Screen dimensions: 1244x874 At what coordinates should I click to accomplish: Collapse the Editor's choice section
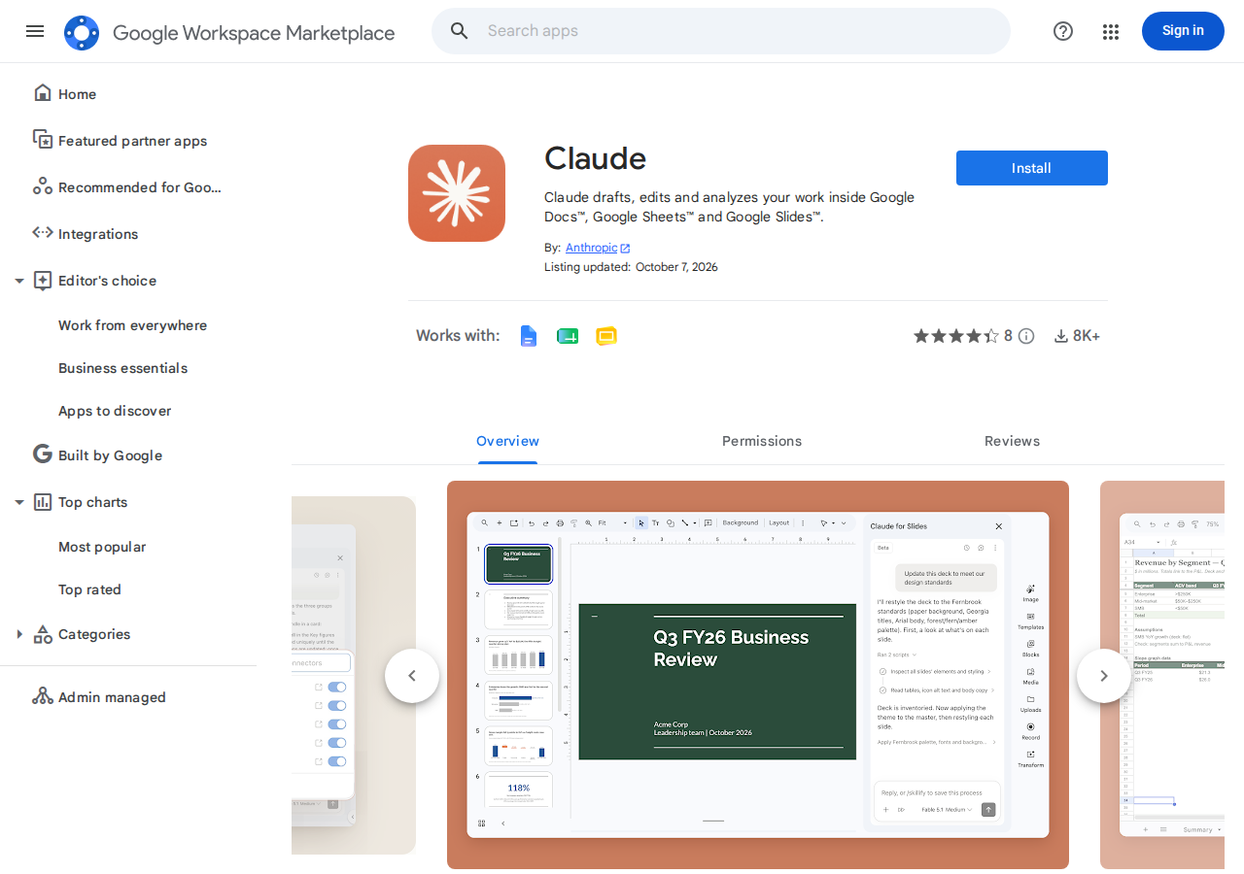tap(18, 281)
